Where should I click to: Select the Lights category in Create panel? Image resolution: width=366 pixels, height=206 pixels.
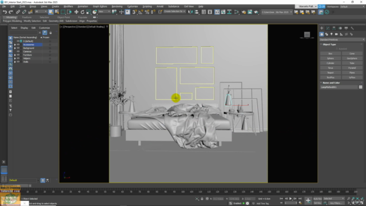pyautogui.click(x=332, y=34)
